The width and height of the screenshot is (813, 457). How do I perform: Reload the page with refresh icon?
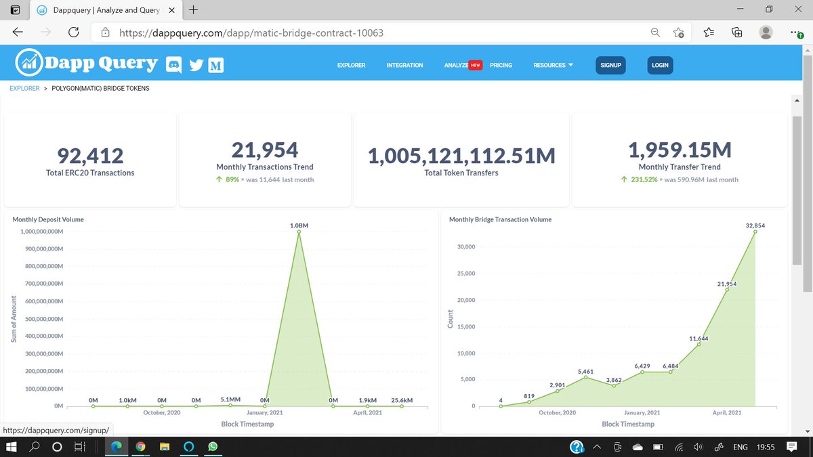pyautogui.click(x=74, y=32)
